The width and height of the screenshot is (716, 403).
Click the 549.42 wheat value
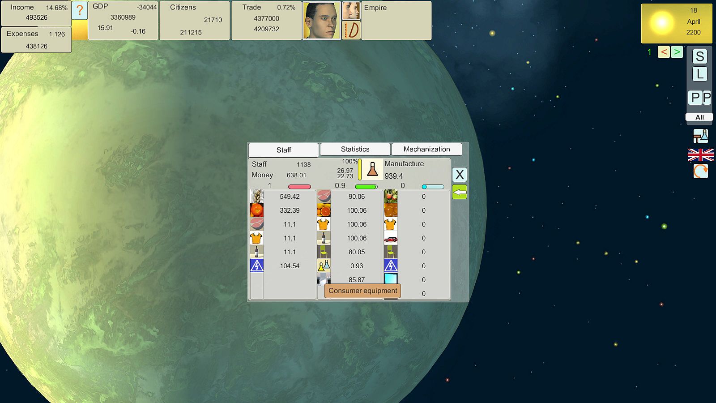(290, 197)
